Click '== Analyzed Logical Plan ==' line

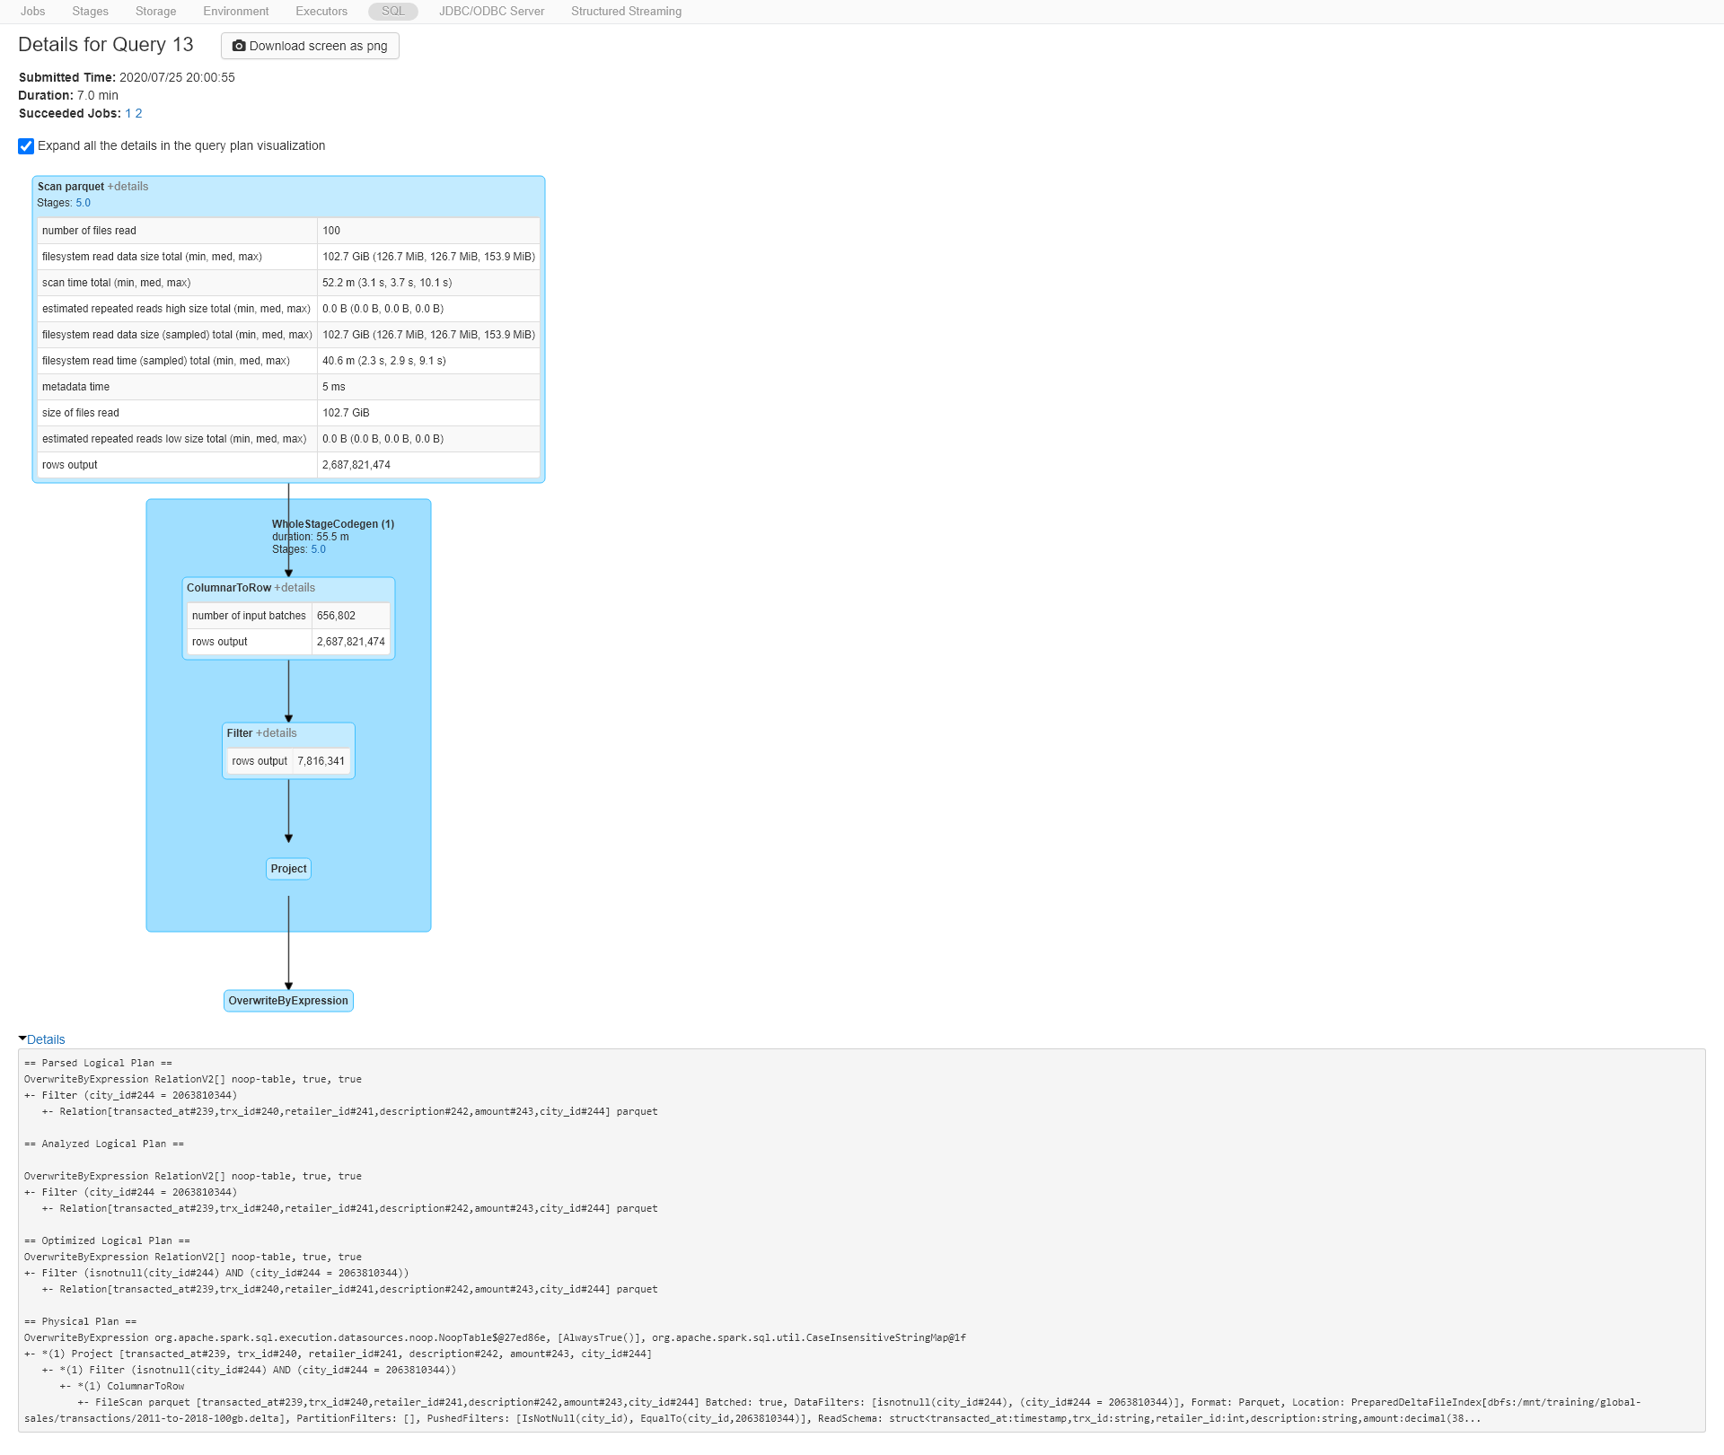(104, 1144)
